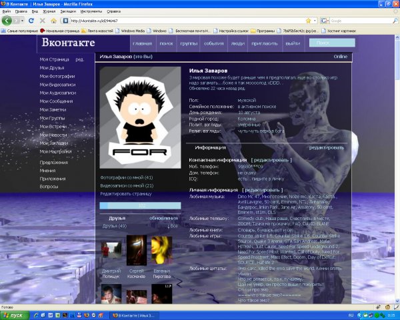
Task: Open the Журнал menu
Action: coord(49,11)
